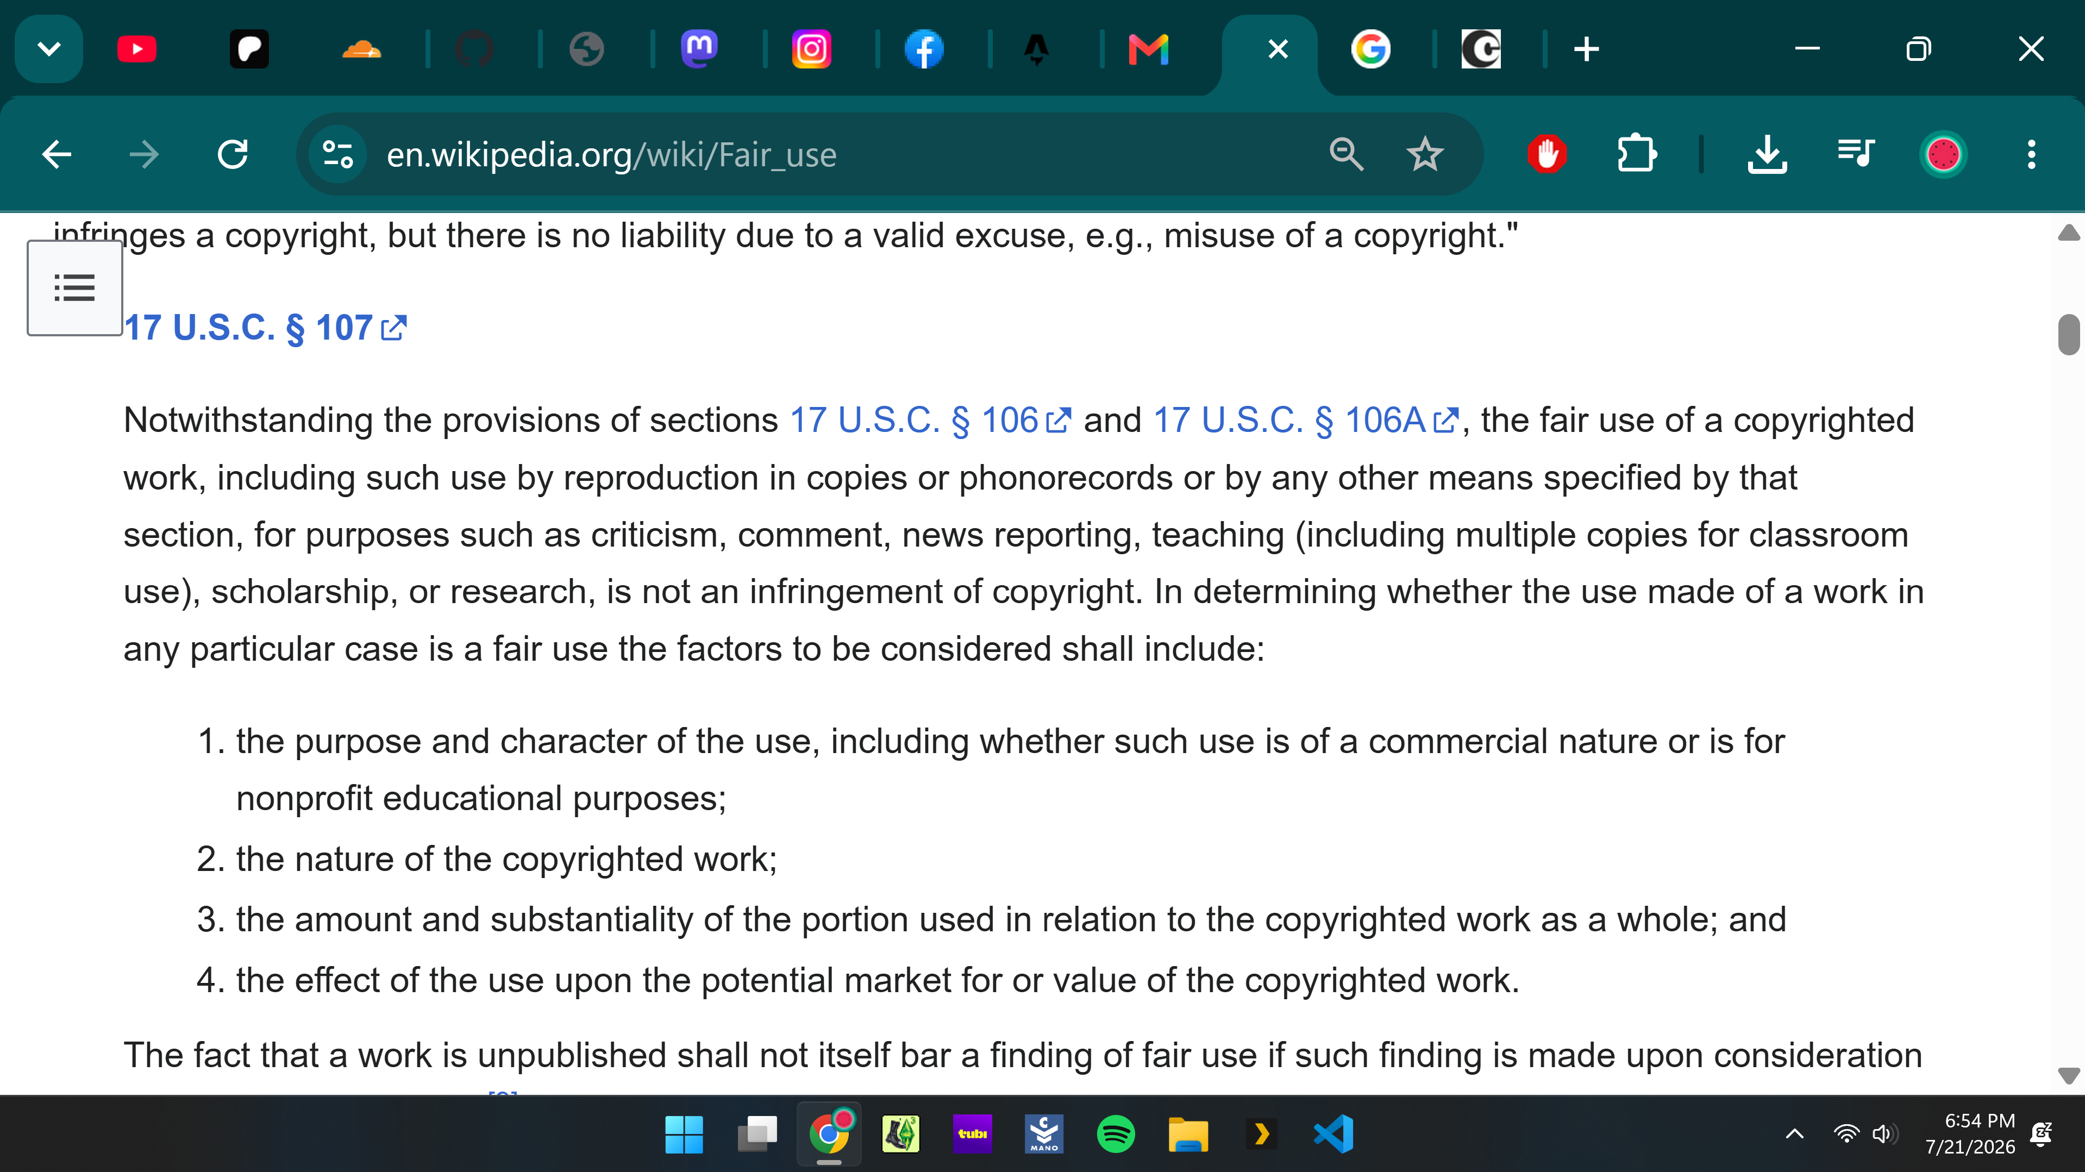
Task: Toggle the Wikipedia table of contents
Action: click(x=74, y=287)
